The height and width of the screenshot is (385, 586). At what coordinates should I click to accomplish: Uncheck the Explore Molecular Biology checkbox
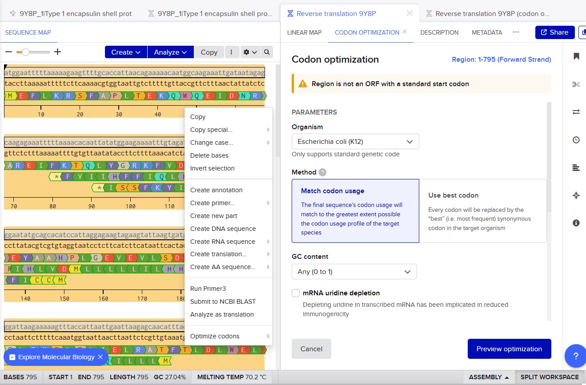click(x=12, y=357)
